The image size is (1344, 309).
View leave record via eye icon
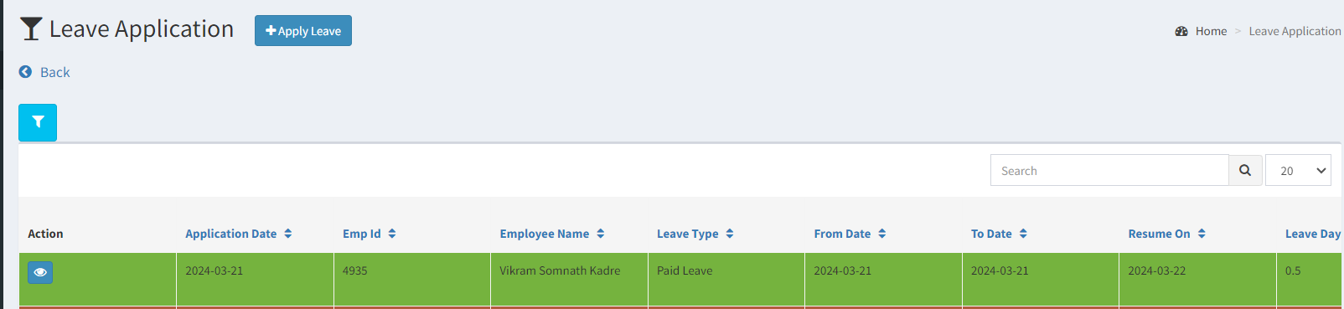(x=40, y=272)
